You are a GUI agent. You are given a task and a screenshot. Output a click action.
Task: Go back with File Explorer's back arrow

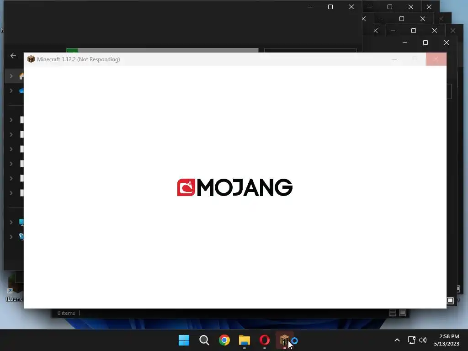[13, 56]
